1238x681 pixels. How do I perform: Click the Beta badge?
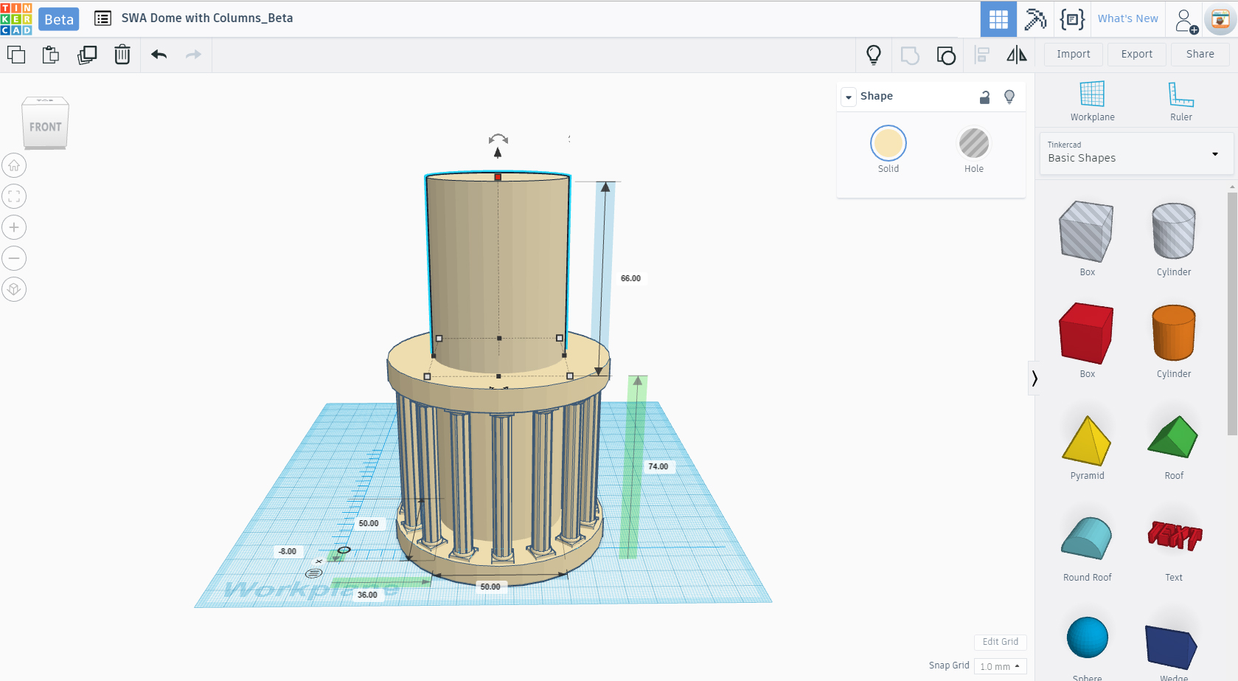click(59, 19)
